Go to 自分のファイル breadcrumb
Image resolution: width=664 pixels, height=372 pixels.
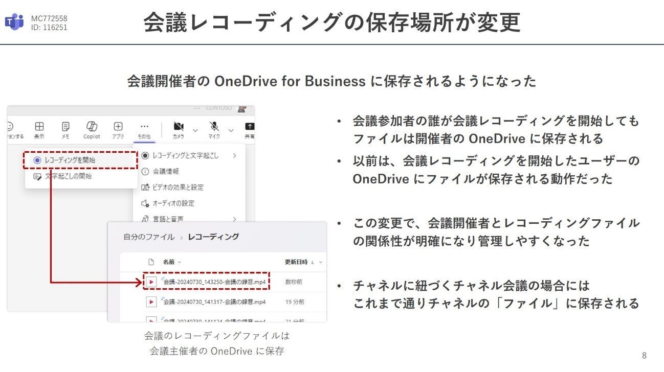(148, 237)
